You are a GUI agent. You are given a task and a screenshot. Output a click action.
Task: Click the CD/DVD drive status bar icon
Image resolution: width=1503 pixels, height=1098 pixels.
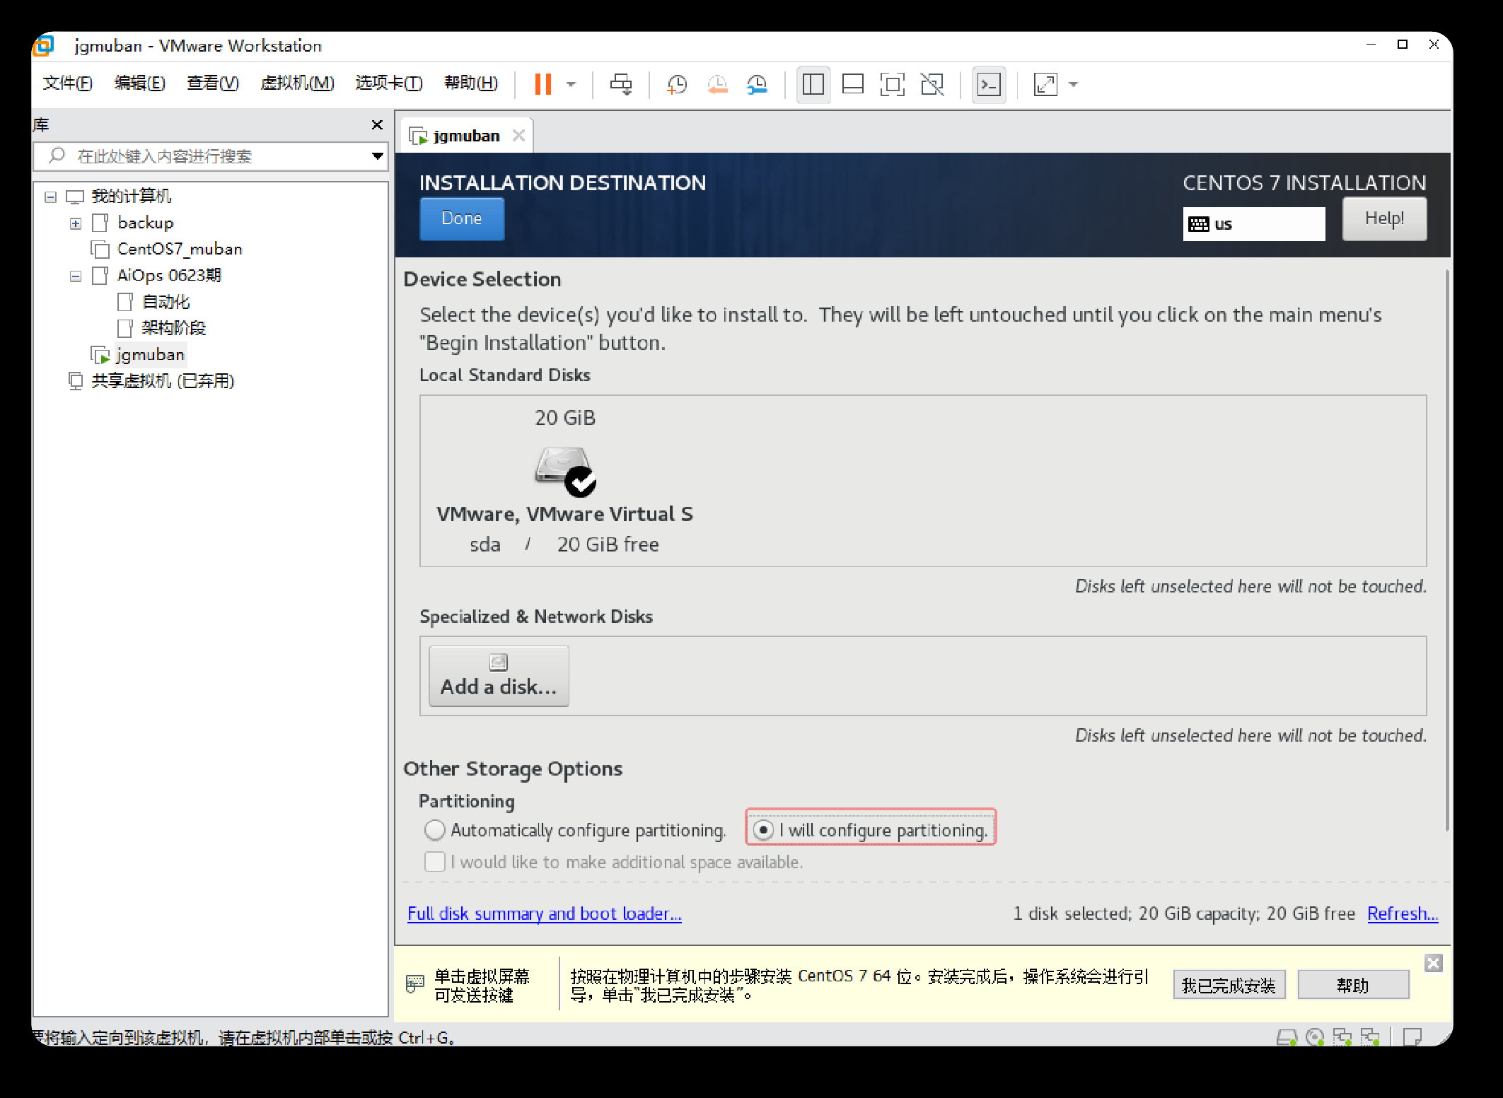pos(1315,1037)
